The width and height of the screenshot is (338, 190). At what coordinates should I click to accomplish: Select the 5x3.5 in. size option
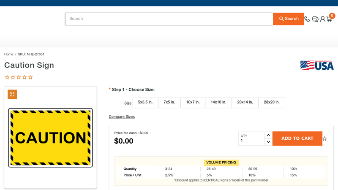click(145, 103)
